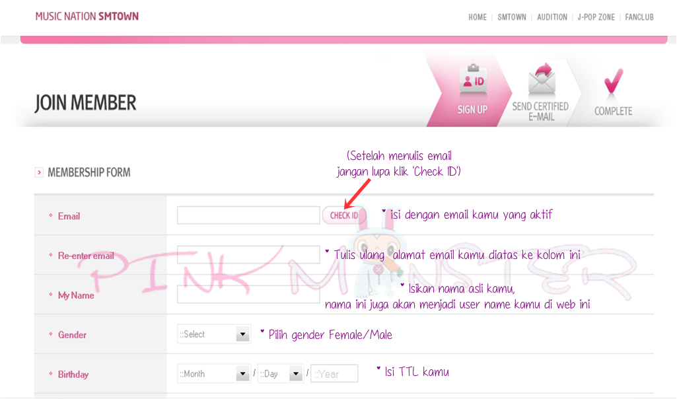Click the JOIN MEMBER heading
The height and width of the screenshot is (399, 677).
(x=85, y=103)
